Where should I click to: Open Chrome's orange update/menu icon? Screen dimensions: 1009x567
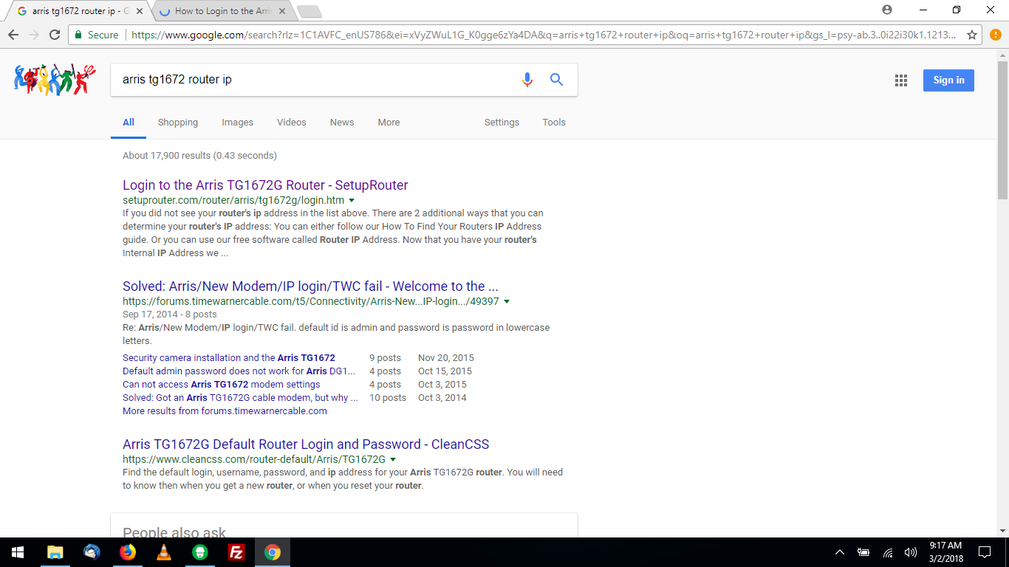(995, 35)
